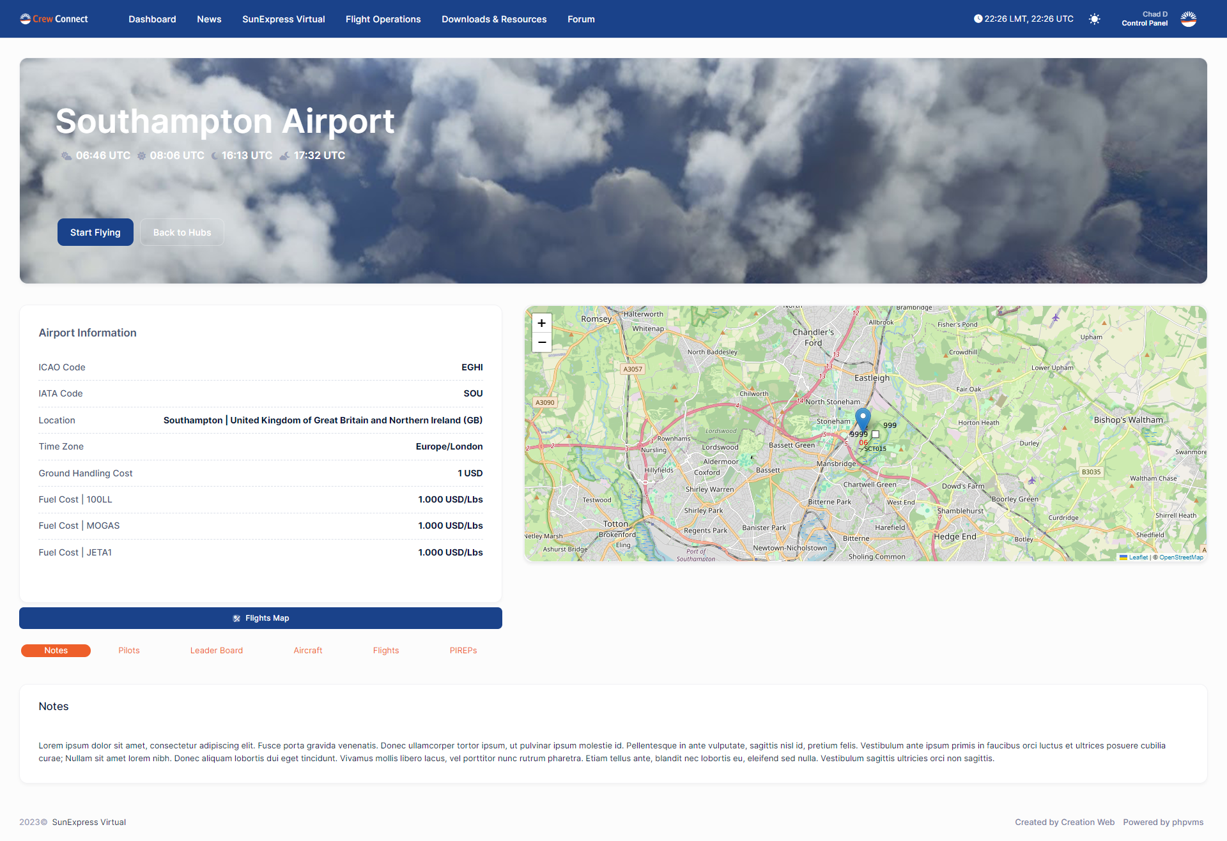
Task: Zoom in using the map plus control
Action: [x=541, y=323]
